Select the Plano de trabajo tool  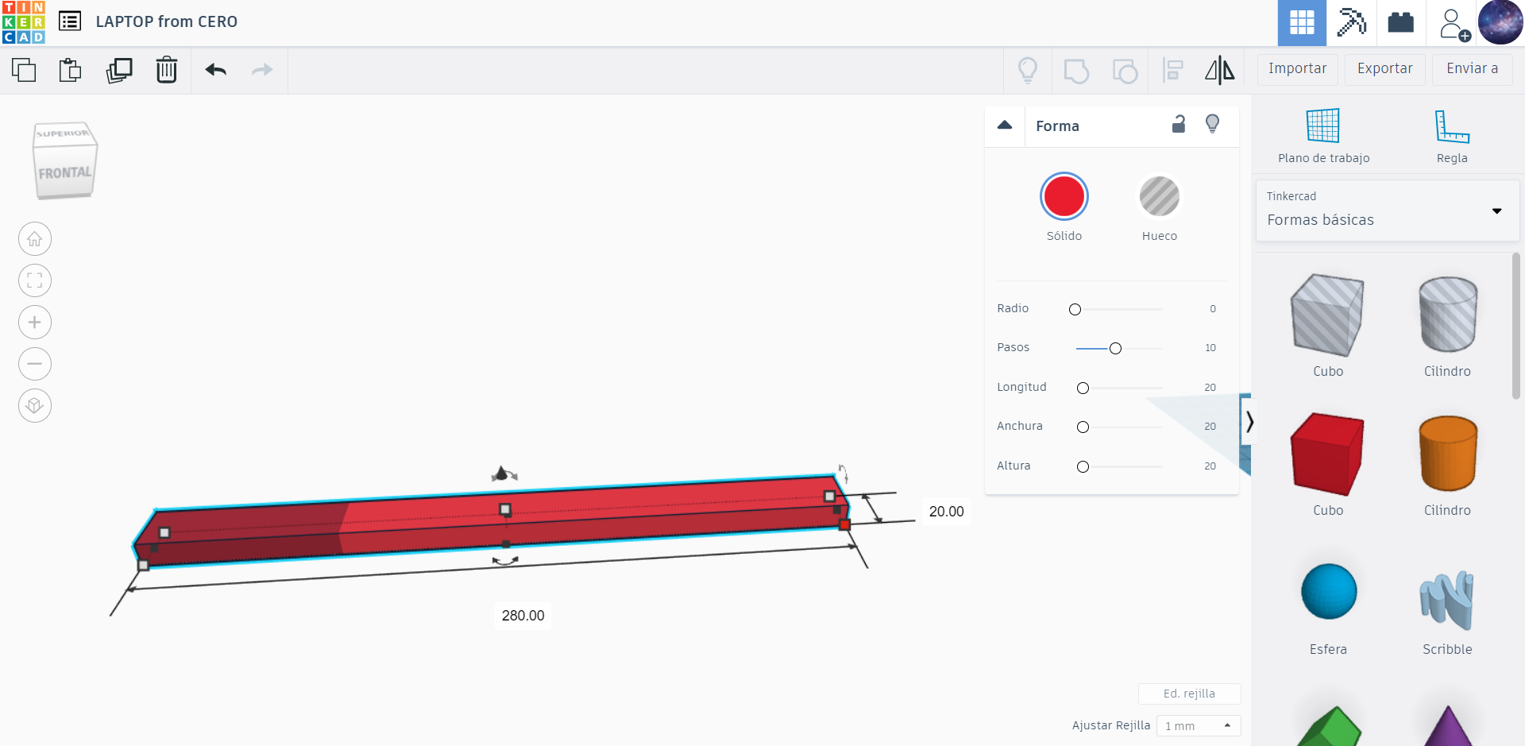(1323, 136)
